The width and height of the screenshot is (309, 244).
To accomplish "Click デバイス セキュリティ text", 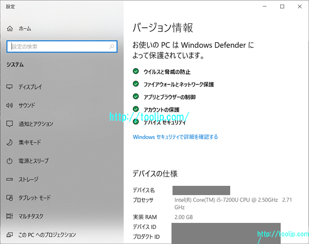I will pyautogui.click(x=165, y=123).
